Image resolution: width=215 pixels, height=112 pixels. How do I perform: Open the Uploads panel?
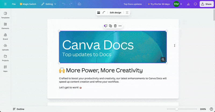[5, 47]
